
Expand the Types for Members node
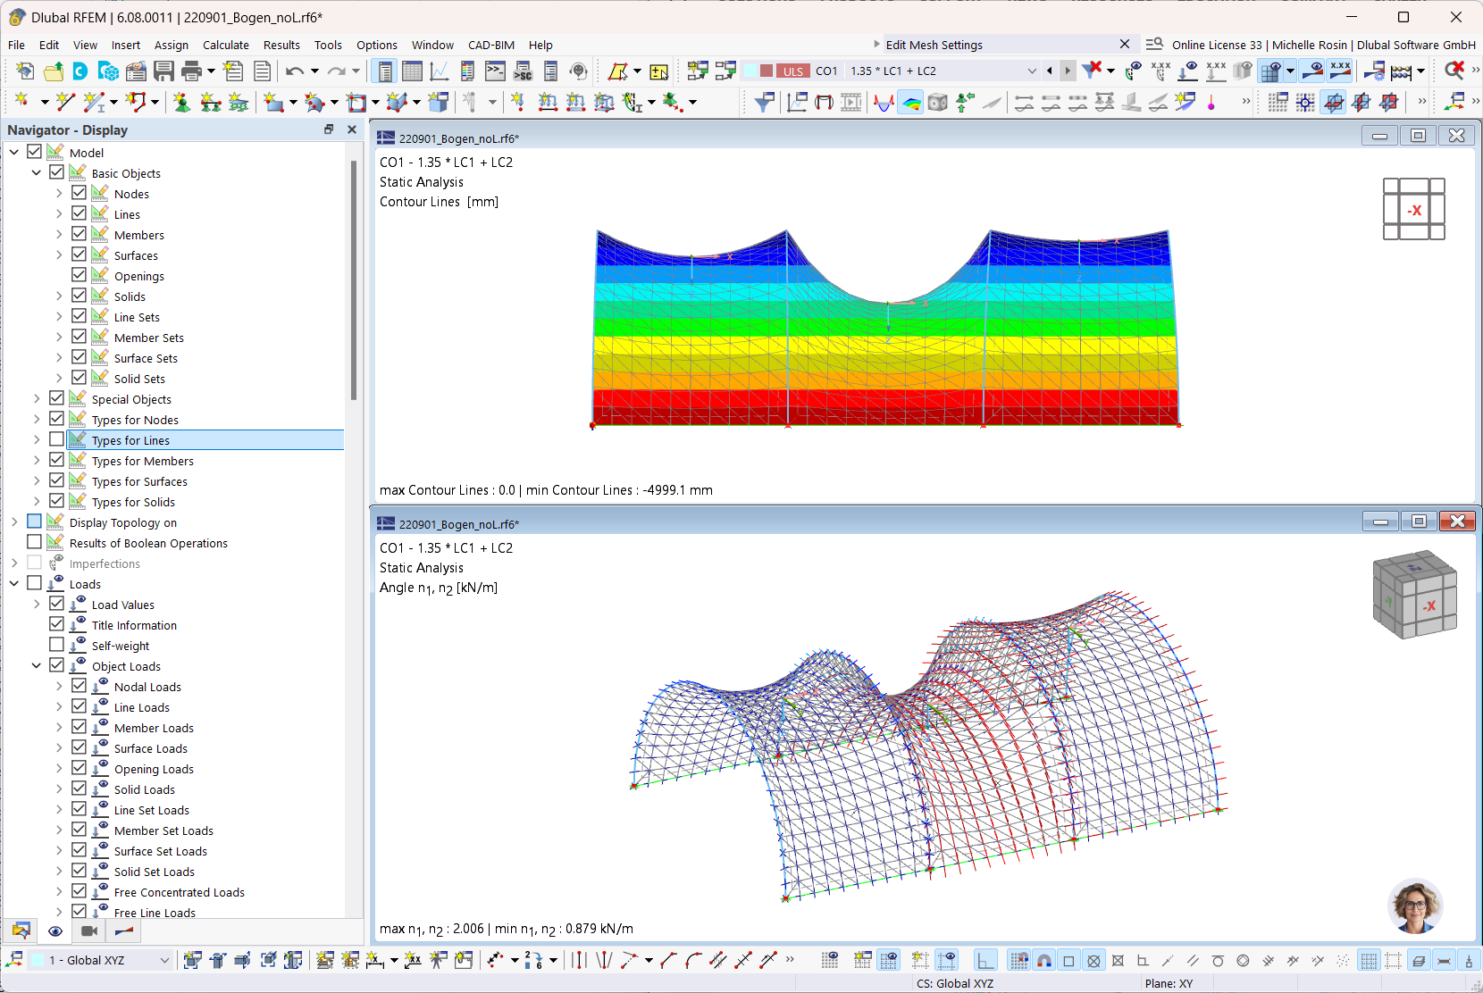[37, 460]
